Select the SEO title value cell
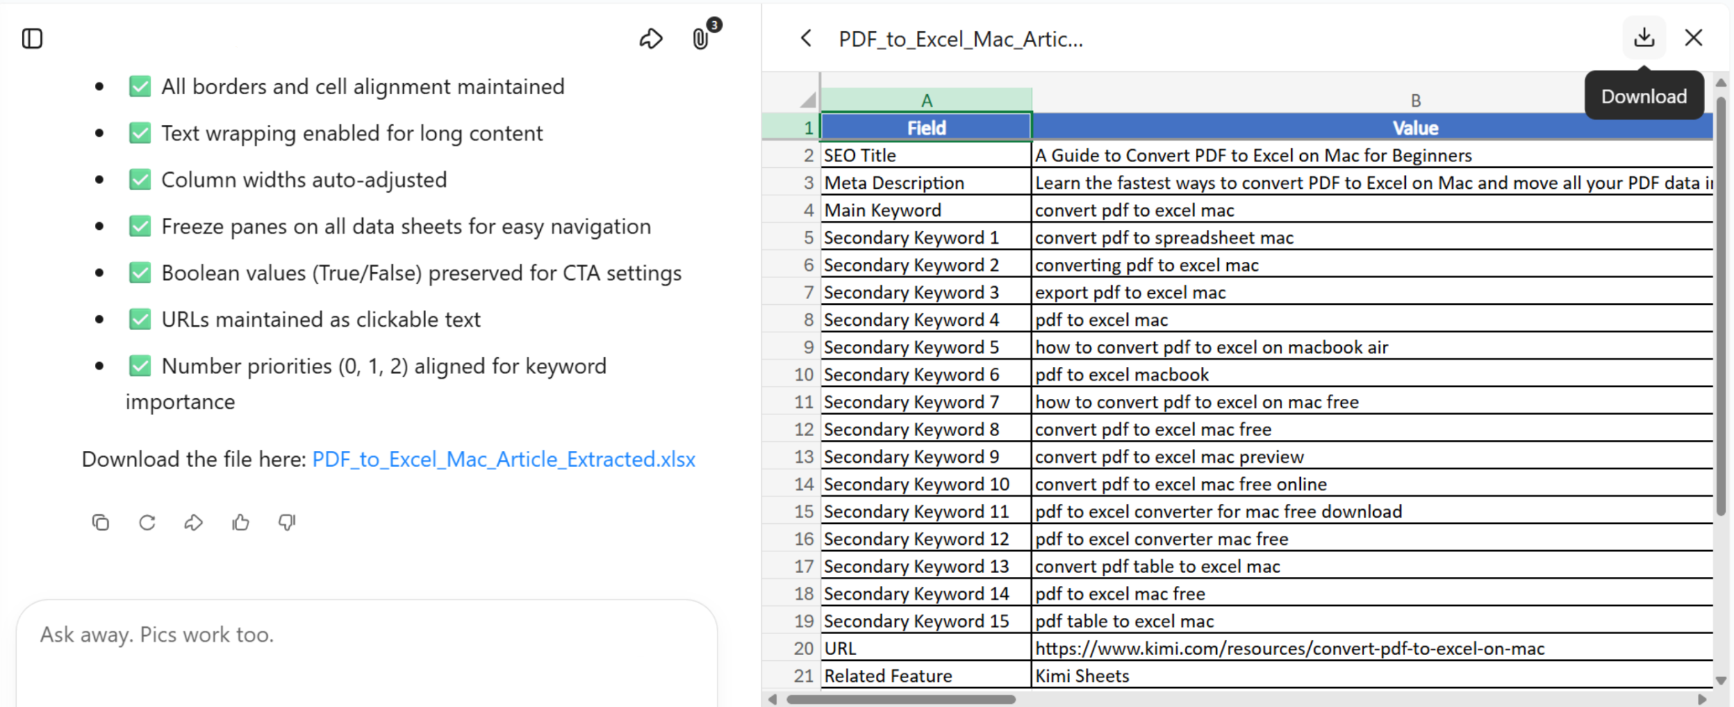Viewport: 1734px width, 707px height. [x=1372, y=156]
